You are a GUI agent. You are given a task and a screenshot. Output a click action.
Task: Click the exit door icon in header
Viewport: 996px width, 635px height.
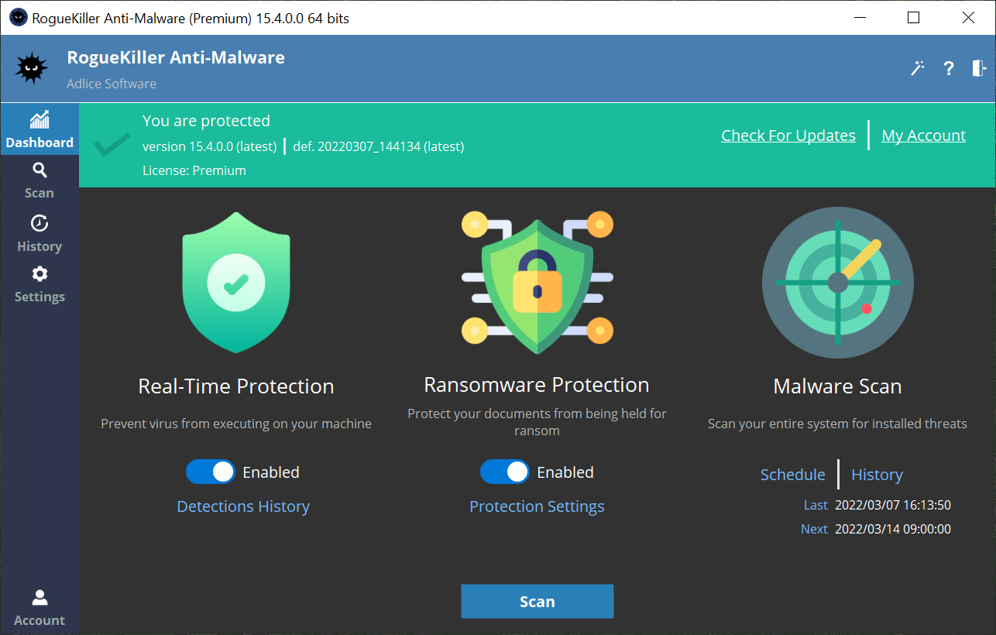pos(979,68)
